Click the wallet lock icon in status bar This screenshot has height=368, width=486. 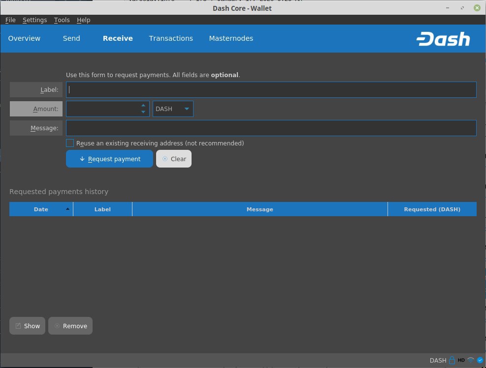coord(452,360)
